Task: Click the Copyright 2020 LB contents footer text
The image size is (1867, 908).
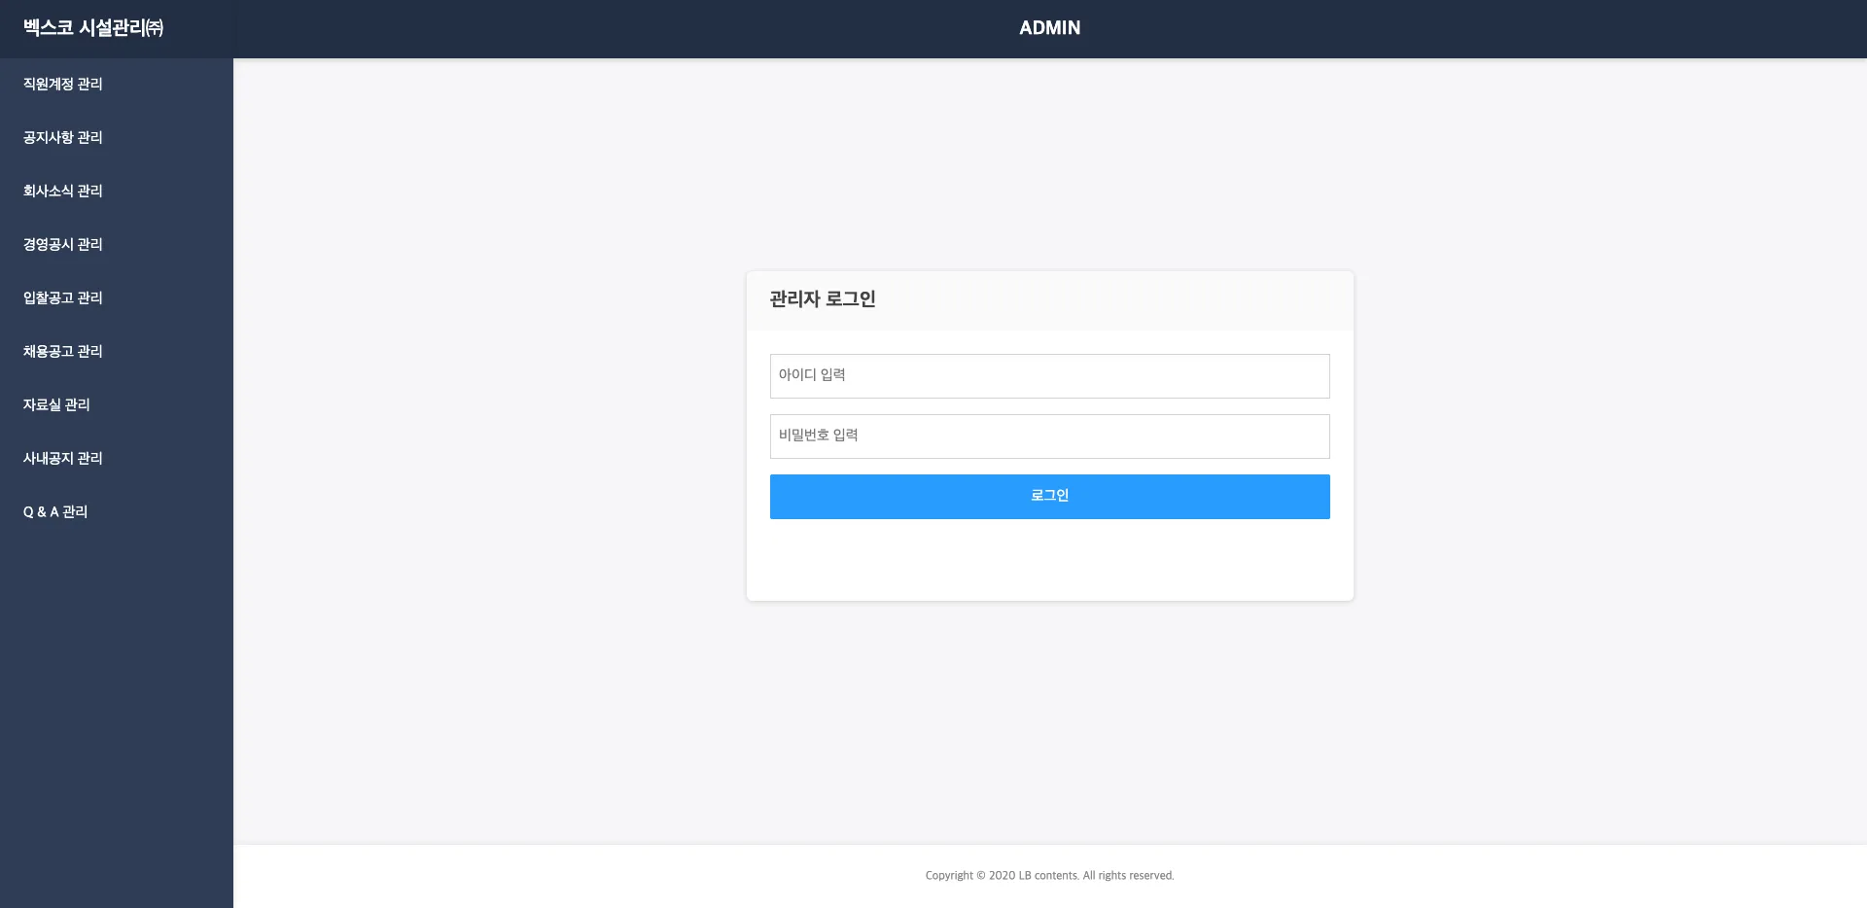Action: tap(1049, 876)
